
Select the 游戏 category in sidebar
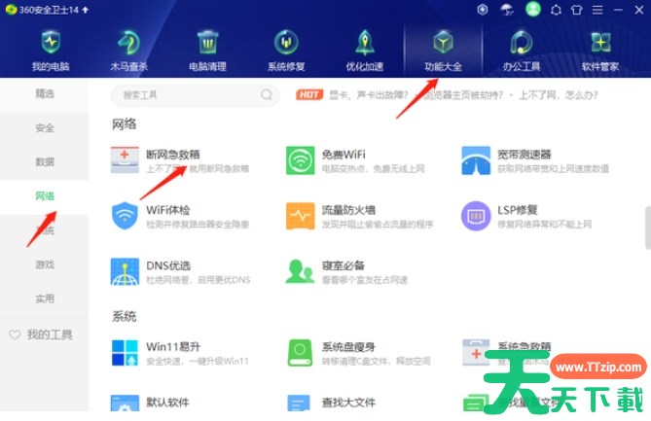pos(45,264)
